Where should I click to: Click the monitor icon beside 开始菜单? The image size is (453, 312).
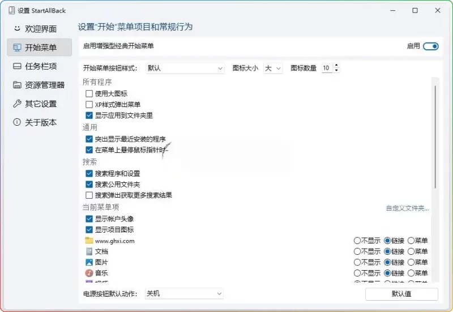[x=17, y=48]
